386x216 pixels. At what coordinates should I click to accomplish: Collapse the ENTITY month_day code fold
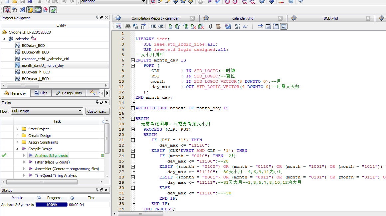(x=133, y=60)
